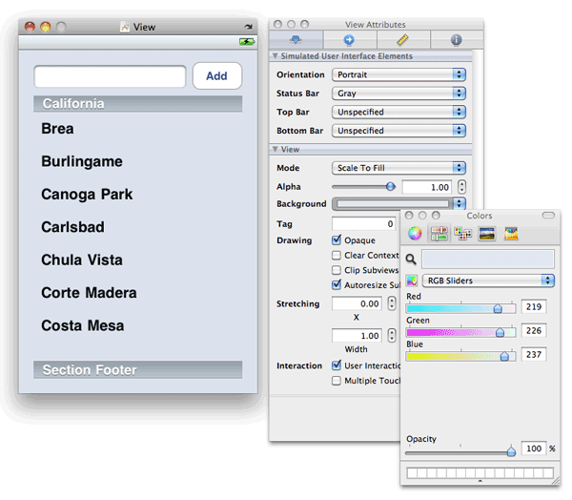Screen dimensions: 572x500
Task: Switch to the Connections inspector tab
Action: coord(349,40)
